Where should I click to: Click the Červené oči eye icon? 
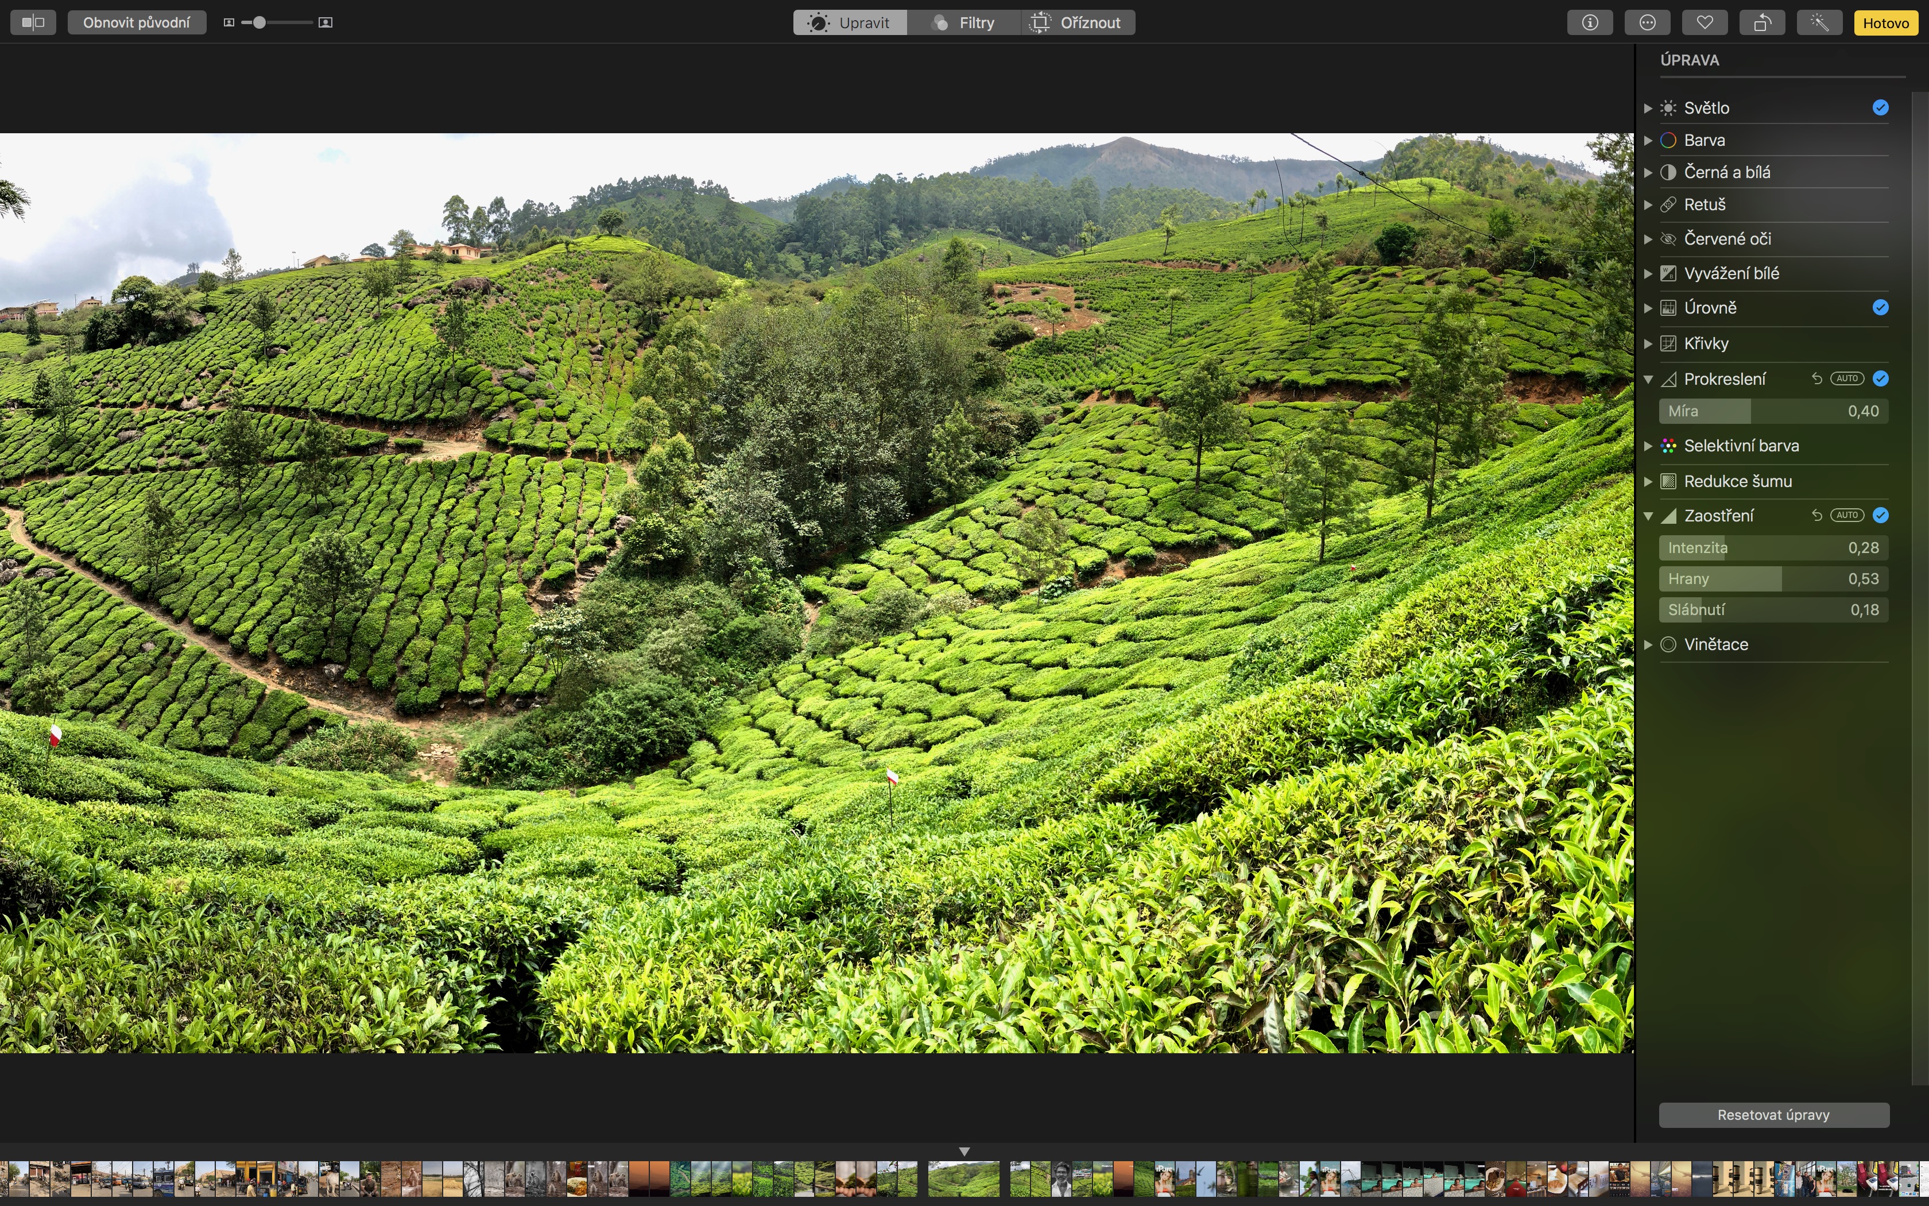coord(1668,239)
